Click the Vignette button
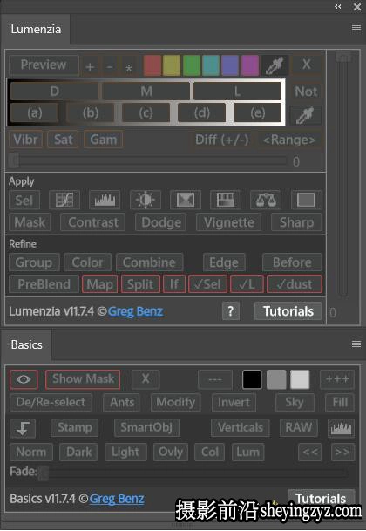Screen dimensions: 366x531 tap(229, 222)
